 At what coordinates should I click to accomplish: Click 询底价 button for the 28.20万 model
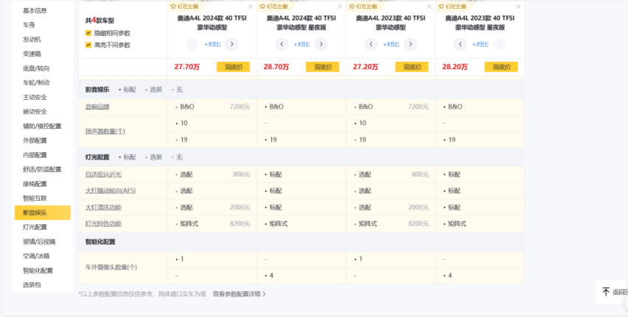click(x=500, y=67)
